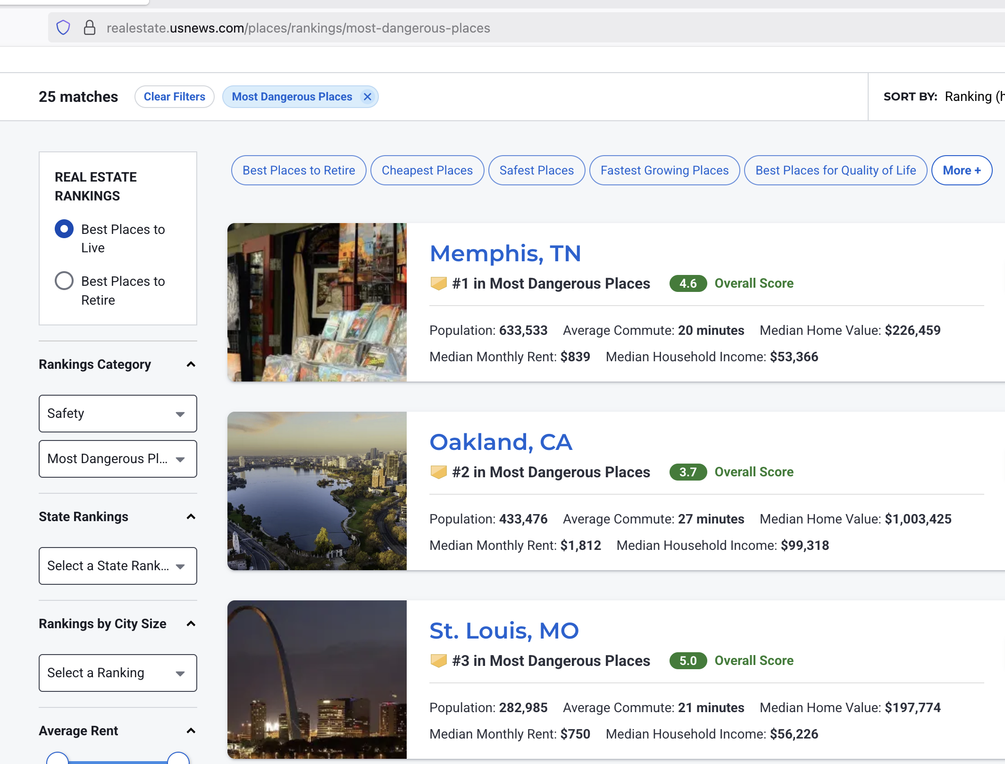Click the yellow flag icon beside St. Louis ranking
The height and width of the screenshot is (764, 1005).
[438, 661]
